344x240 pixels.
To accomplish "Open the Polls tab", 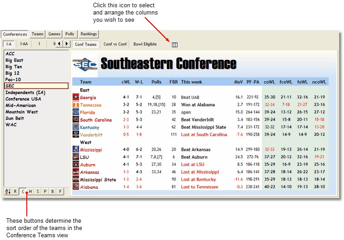I will [70, 34].
